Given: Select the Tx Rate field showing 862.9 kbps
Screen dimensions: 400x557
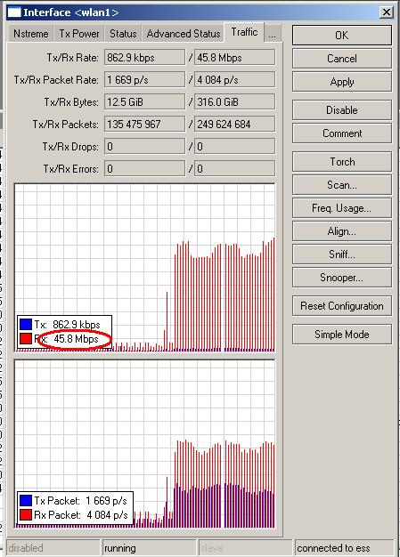Looking at the screenshot, I should 144,58.
